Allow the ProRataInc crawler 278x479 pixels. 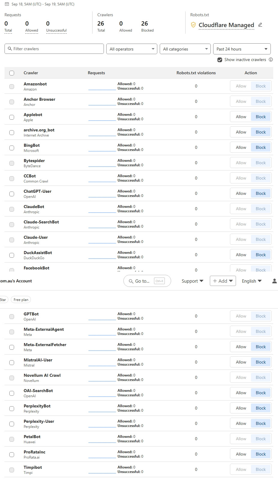(x=241, y=454)
